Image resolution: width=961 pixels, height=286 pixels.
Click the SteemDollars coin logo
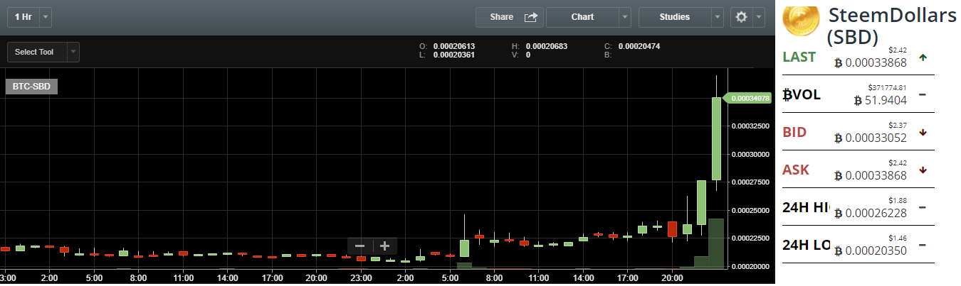click(801, 23)
